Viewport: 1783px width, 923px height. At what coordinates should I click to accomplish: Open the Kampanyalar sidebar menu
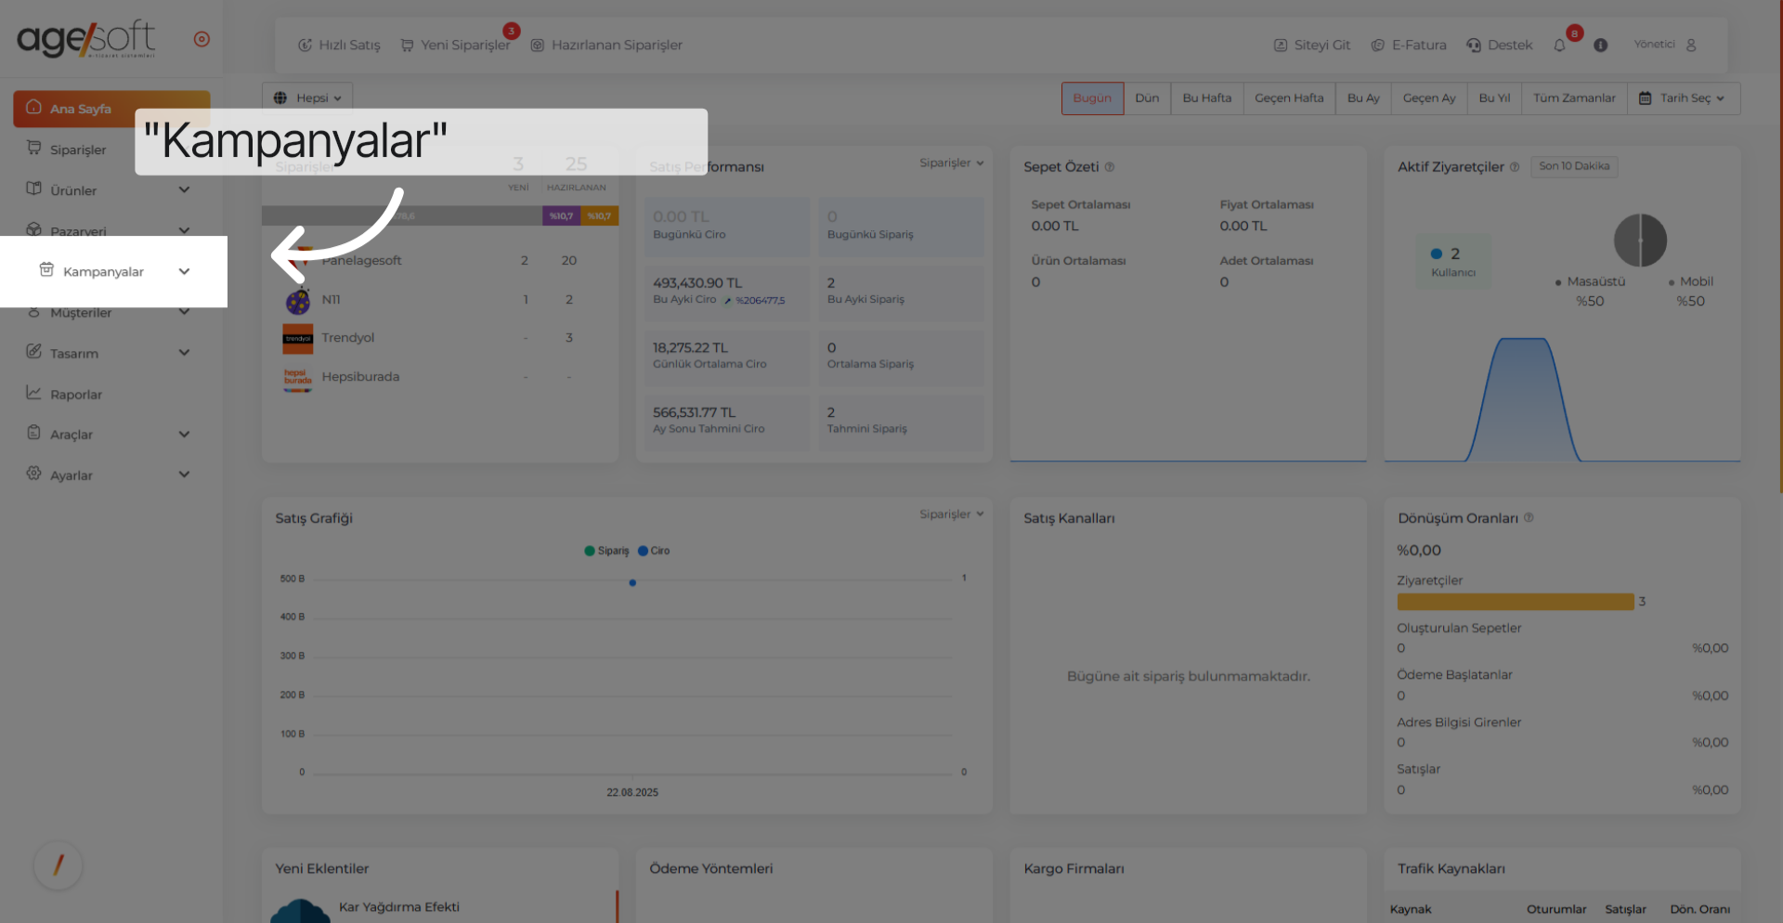(x=113, y=271)
